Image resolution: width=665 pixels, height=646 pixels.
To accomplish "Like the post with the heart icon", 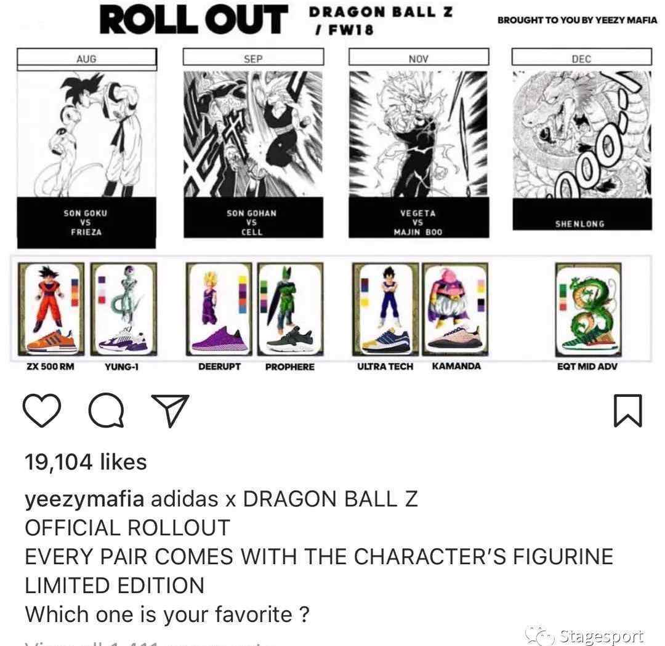I will point(42,410).
